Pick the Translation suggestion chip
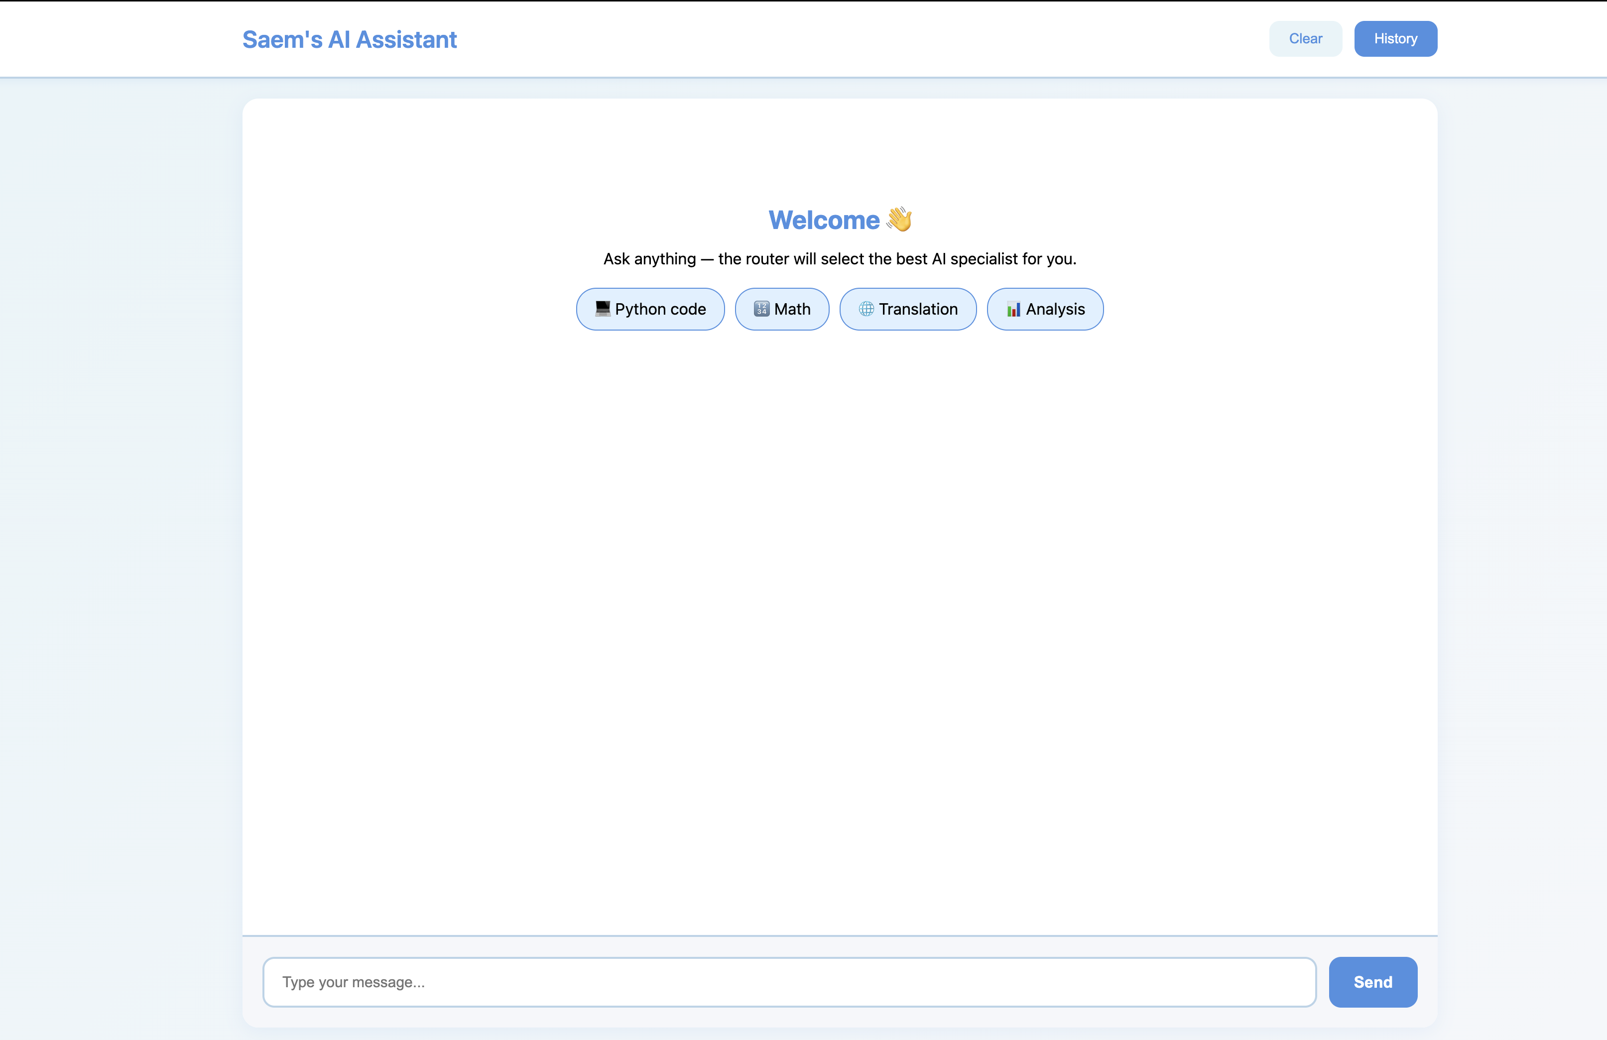Image resolution: width=1607 pixels, height=1040 pixels. (x=907, y=309)
